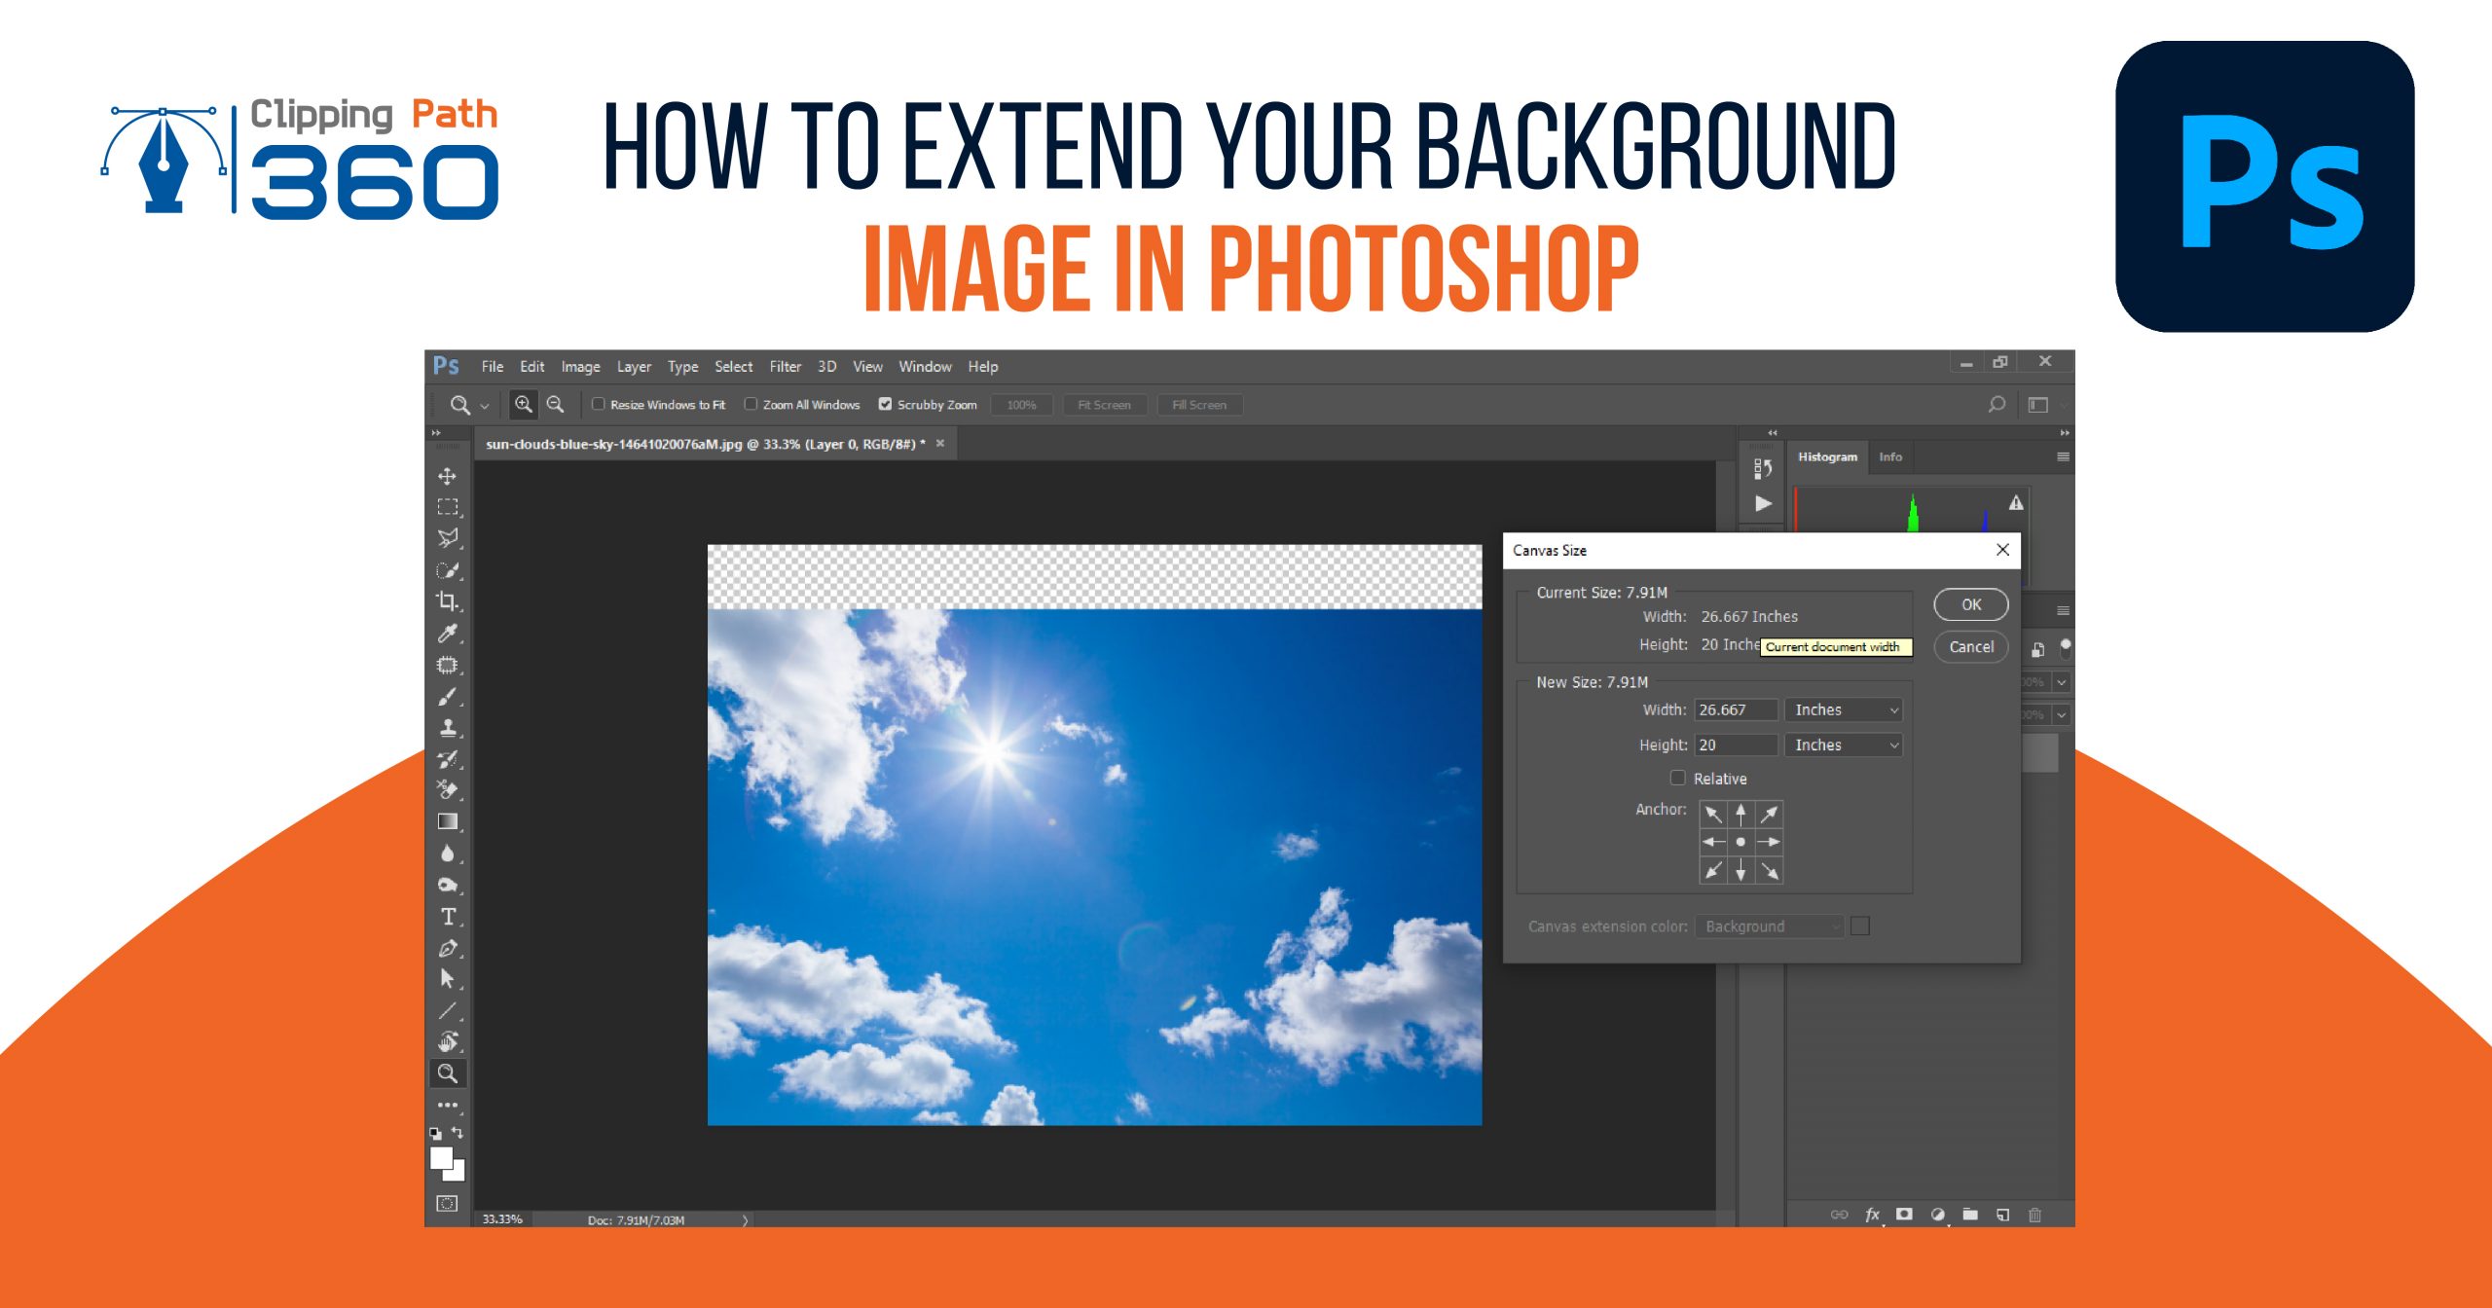
Task: Enable Zoom All Windows checkbox
Action: pyautogui.click(x=751, y=404)
